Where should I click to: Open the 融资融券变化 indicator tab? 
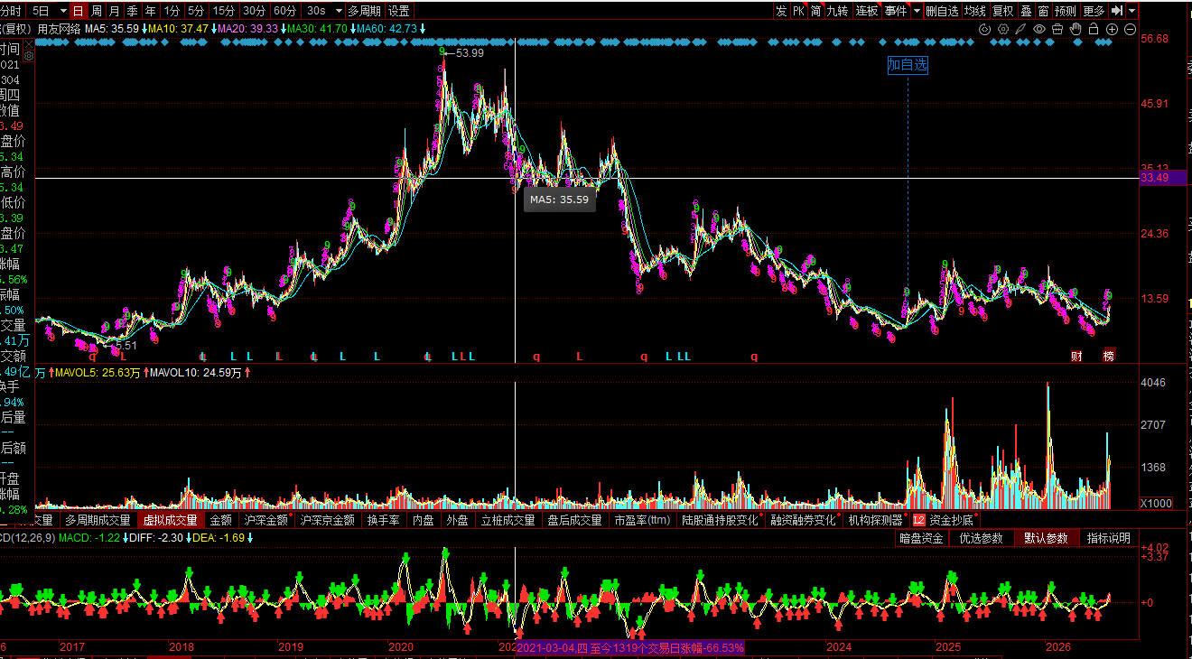[x=804, y=520]
